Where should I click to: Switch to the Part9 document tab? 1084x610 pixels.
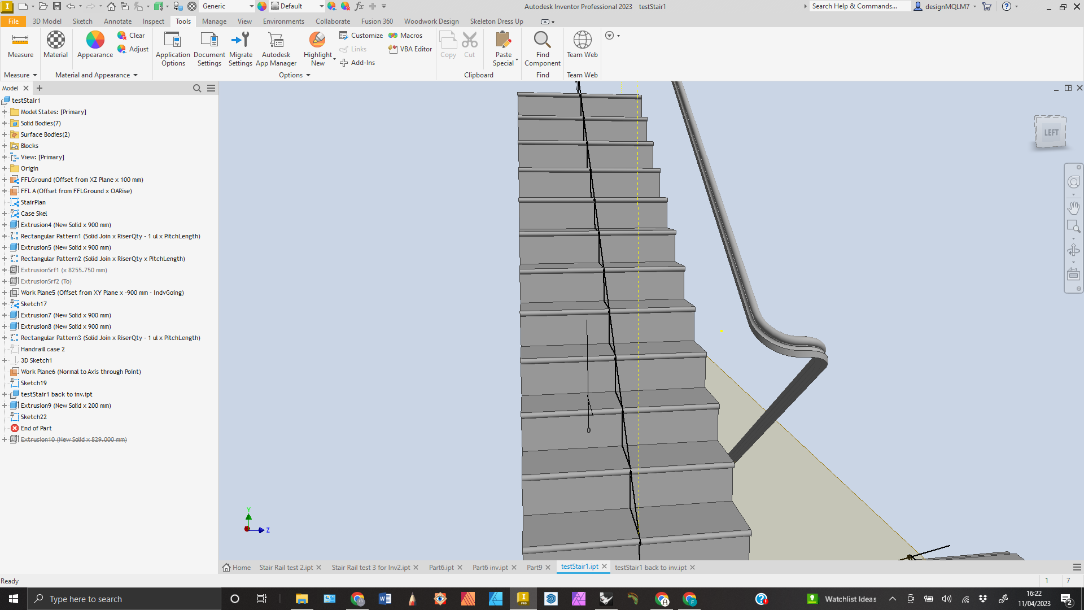534,567
